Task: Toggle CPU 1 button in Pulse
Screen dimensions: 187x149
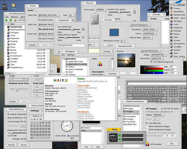Action: coord(120,136)
